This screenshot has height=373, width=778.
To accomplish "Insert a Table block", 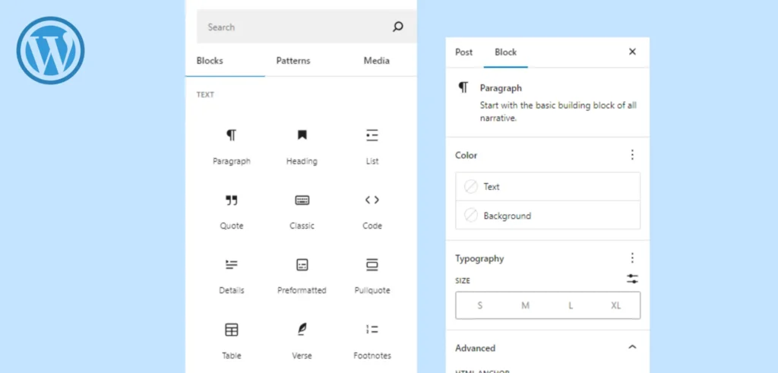I will 231,341.
